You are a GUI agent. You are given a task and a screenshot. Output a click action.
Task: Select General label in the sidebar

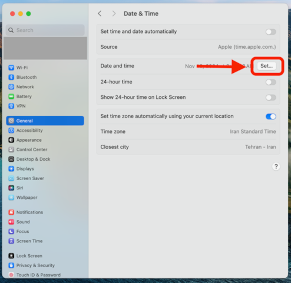(24, 121)
